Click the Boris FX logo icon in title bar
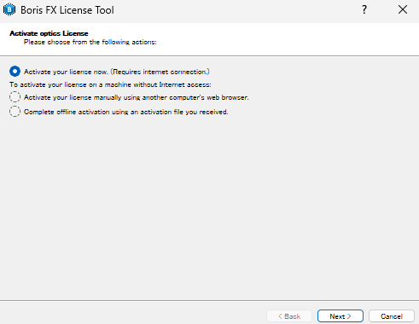Viewport: 419px width, 324px height. pos(9,9)
